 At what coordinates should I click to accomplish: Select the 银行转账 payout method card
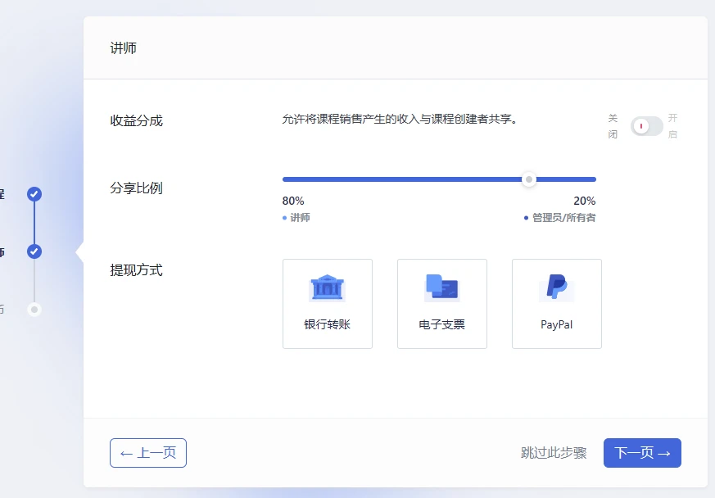coord(328,304)
